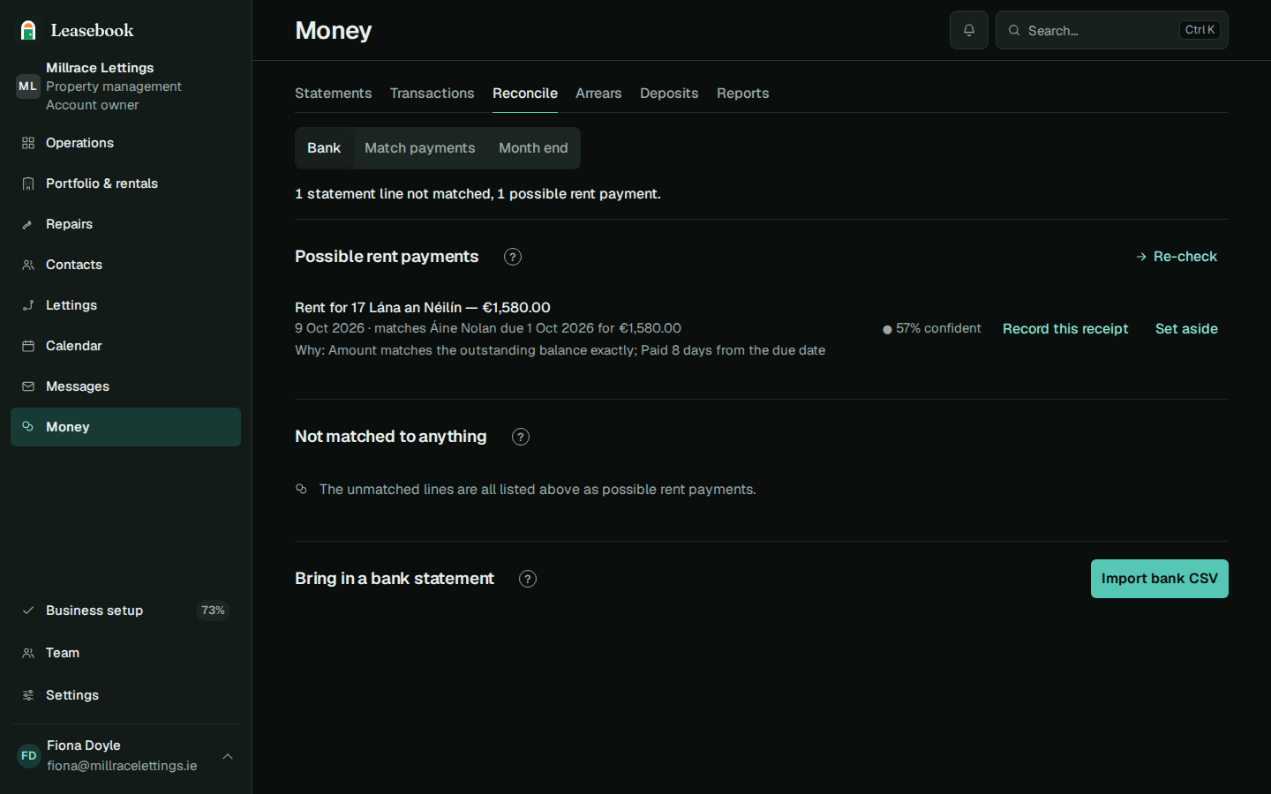Switch to the Transactions tab
Image resolution: width=1271 pixels, height=794 pixels.
click(x=432, y=93)
